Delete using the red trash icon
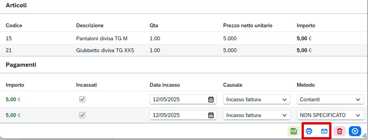The image size is (368, 140). 340,131
